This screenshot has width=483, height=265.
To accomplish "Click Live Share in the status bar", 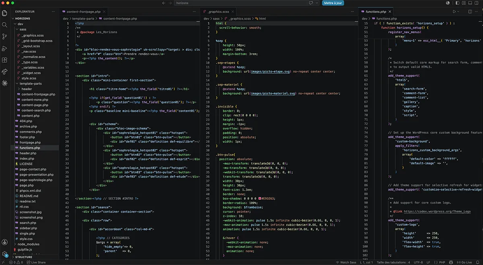I will coord(37,262).
